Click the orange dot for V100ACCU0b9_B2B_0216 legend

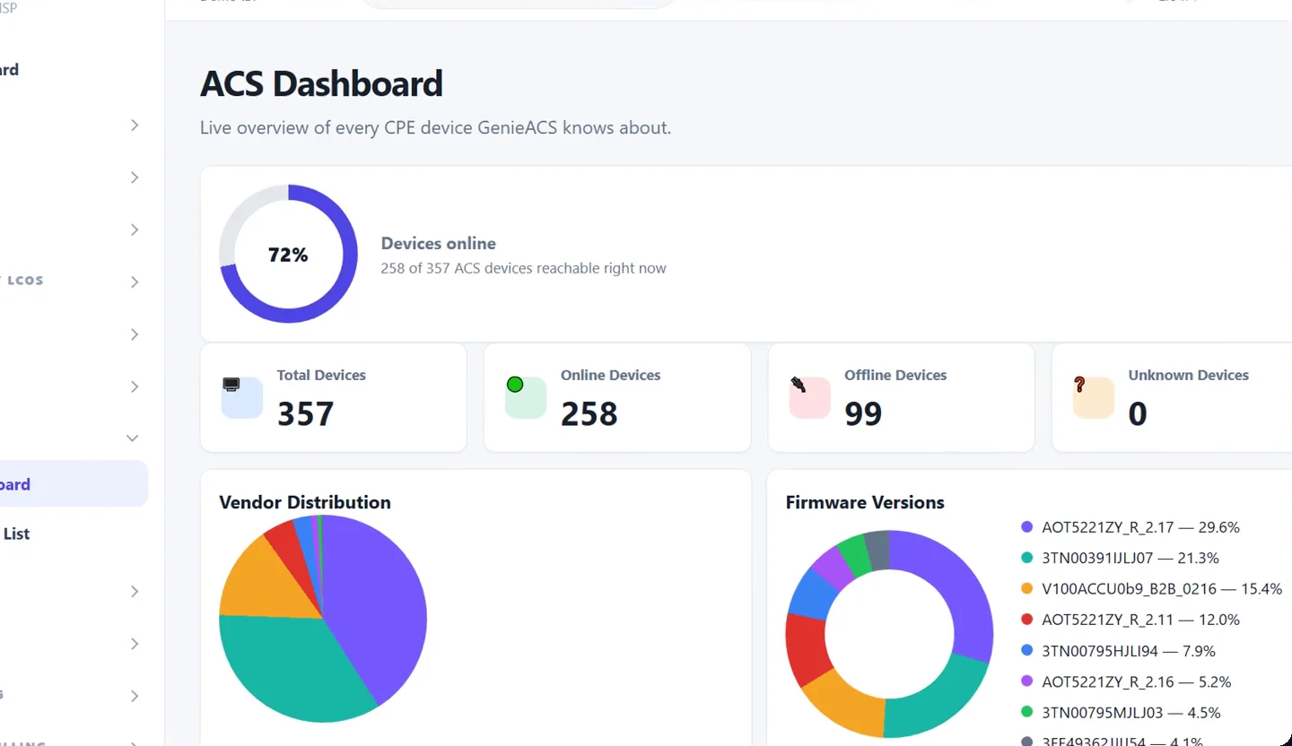pos(1027,589)
